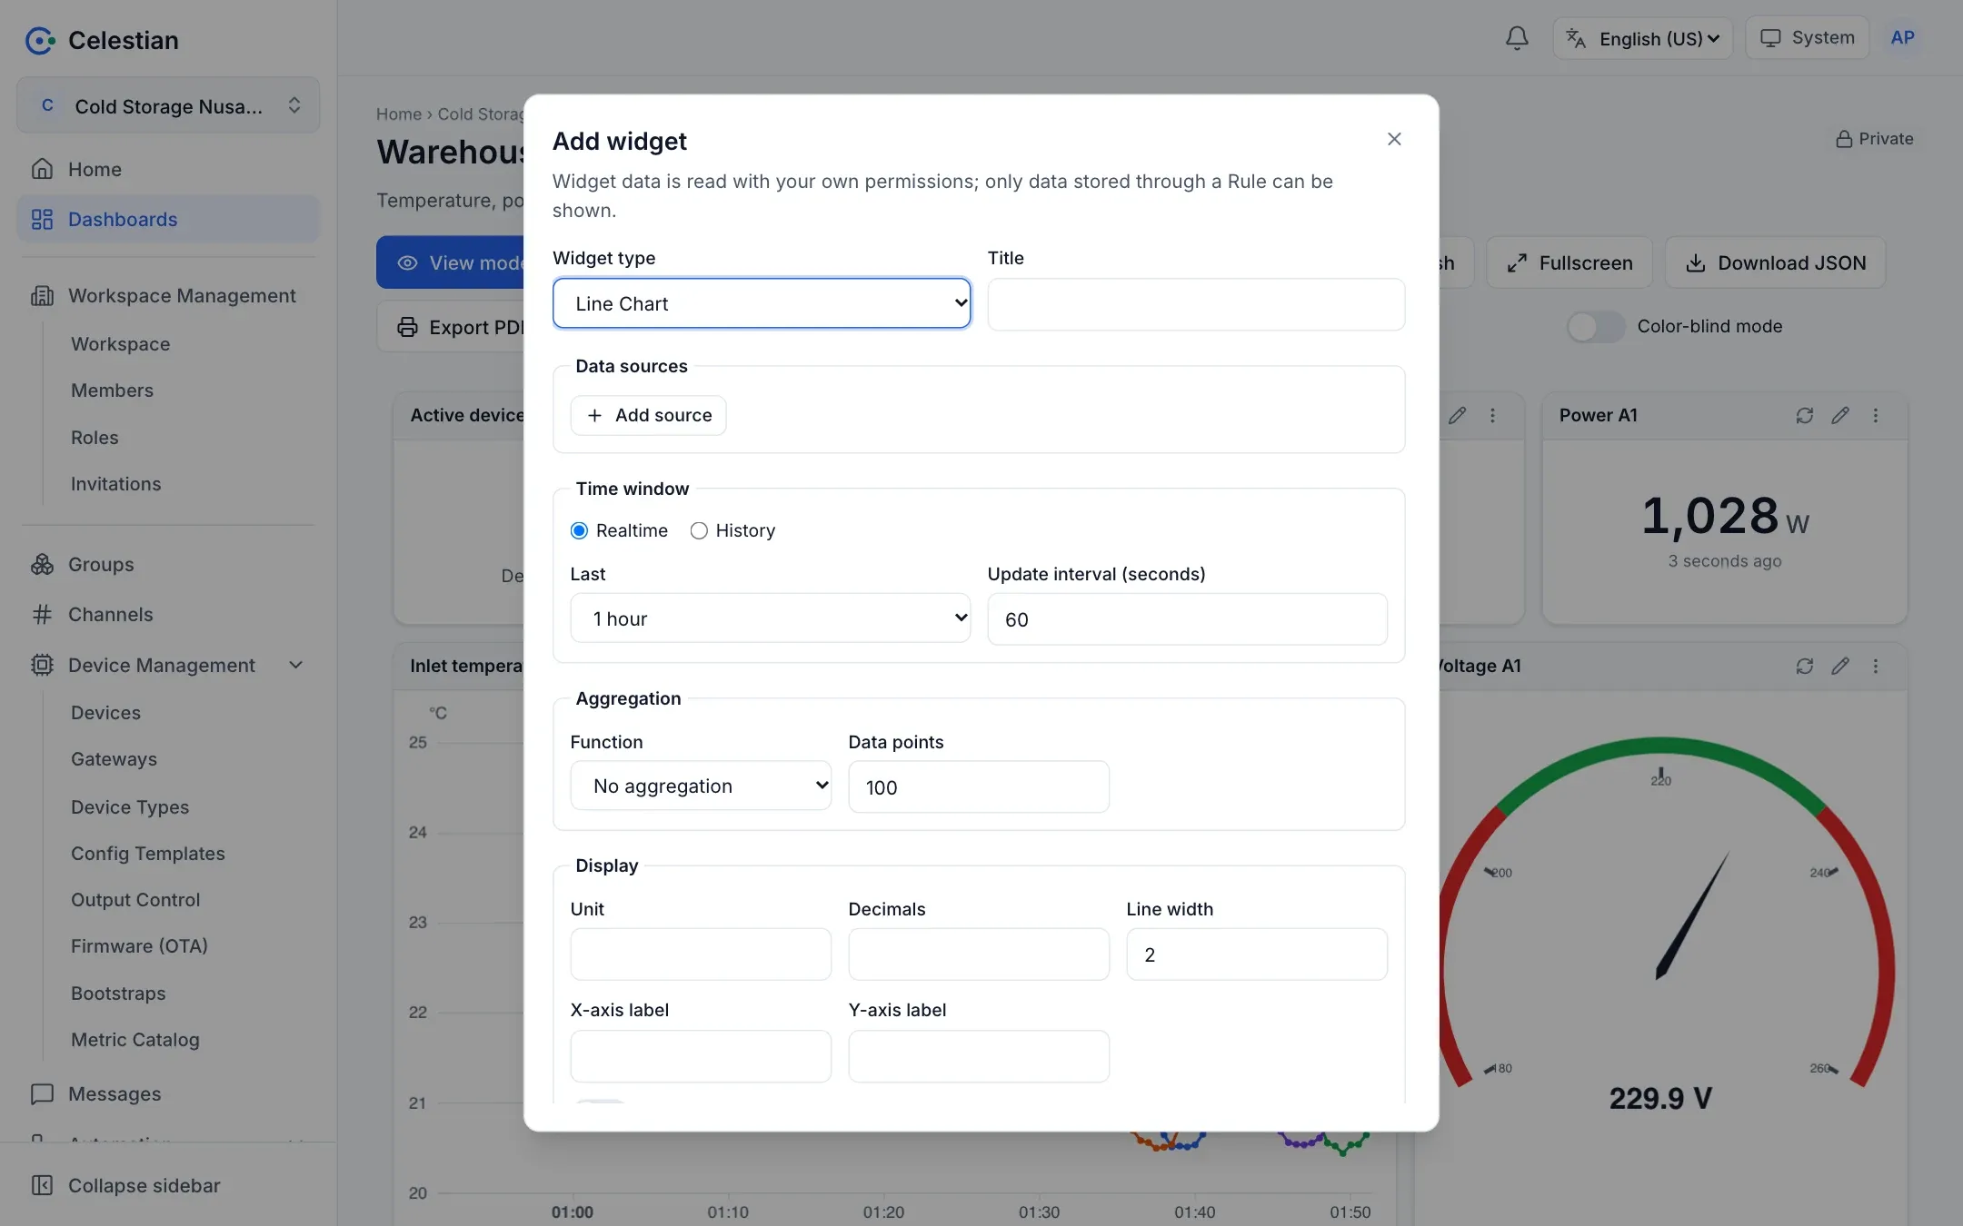1963x1226 pixels.
Task: Open the Widget type dropdown
Action: pyautogui.click(x=762, y=303)
